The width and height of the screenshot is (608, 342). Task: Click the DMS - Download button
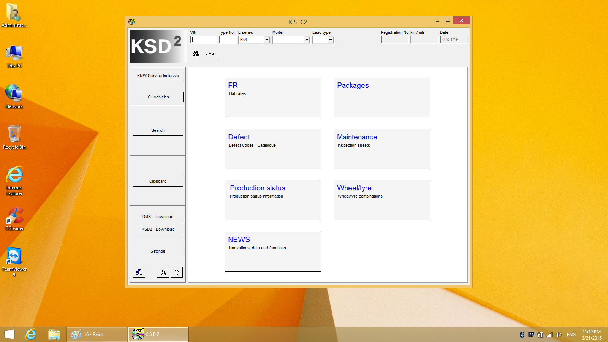pyautogui.click(x=158, y=217)
